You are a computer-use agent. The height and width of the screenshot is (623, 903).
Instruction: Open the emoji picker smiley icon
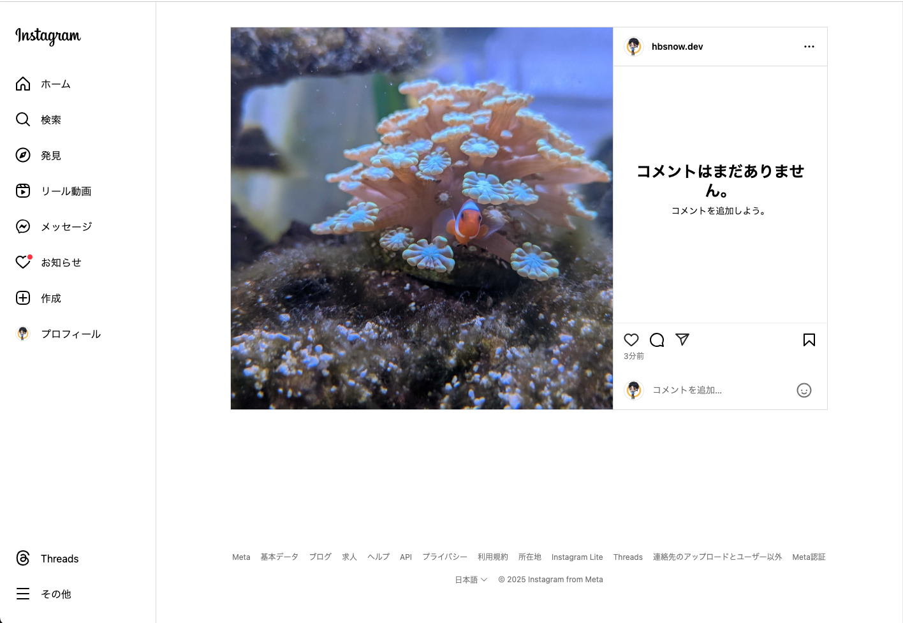pos(804,390)
